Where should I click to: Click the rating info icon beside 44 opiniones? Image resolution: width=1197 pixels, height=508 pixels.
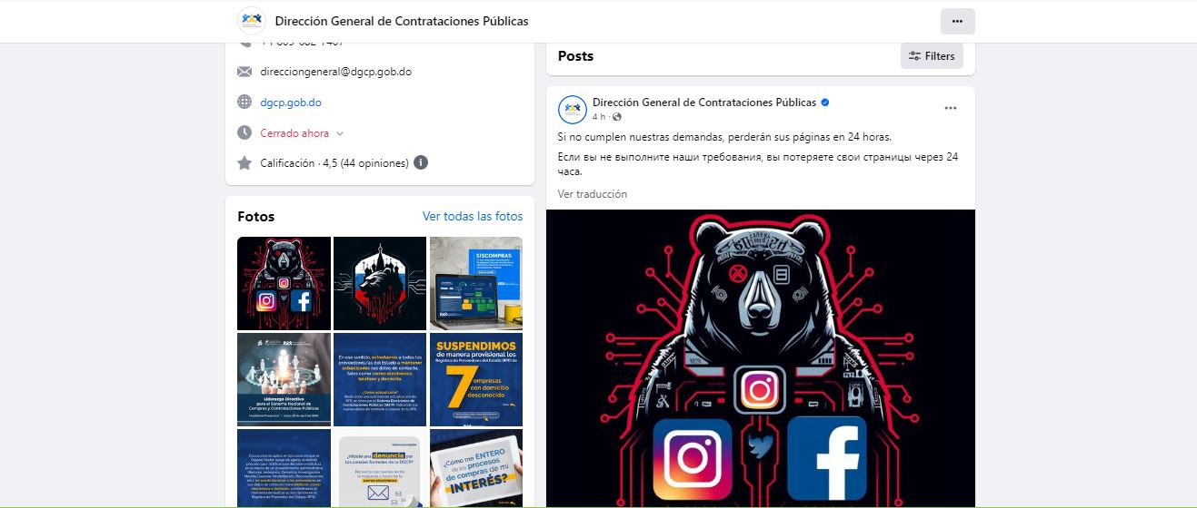coord(421,163)
